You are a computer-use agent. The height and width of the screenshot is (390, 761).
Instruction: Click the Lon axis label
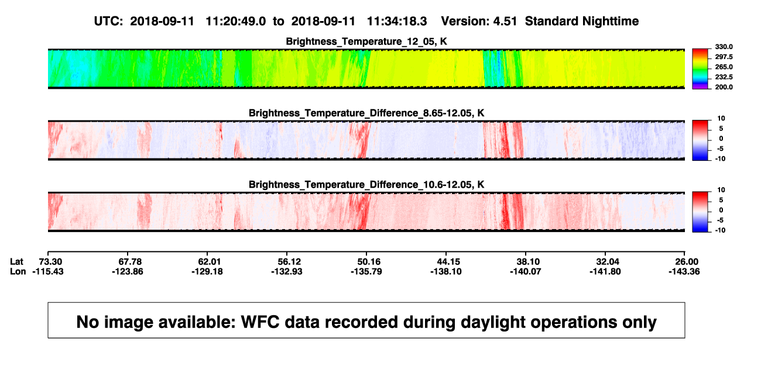(x=18, y=271)
